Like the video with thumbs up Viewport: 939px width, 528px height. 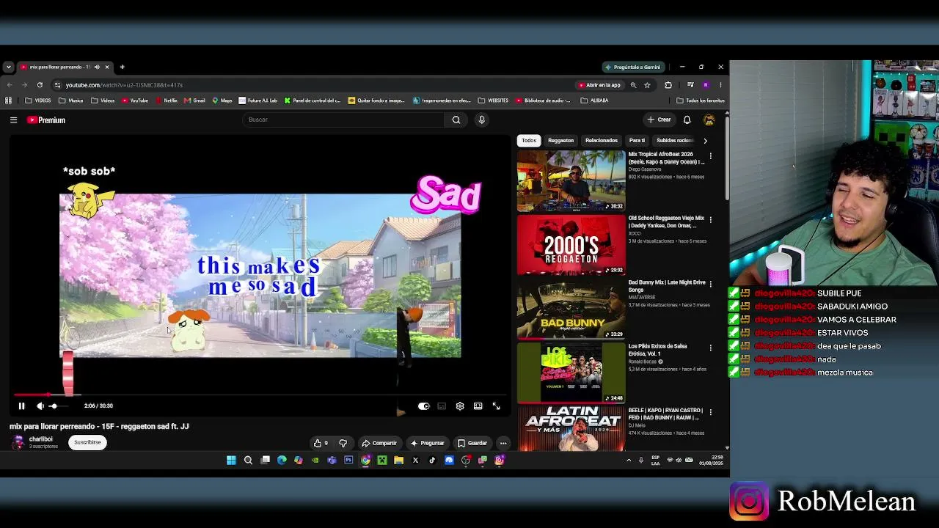pyautogui.click(x=321, y=443)
